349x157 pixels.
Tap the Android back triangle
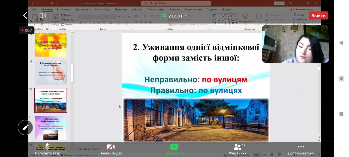click(x=341, y=43)
